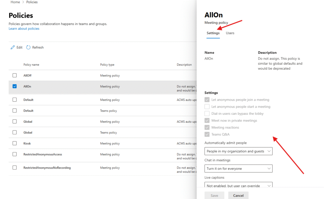The height and width of the screenshot is (199, 324).
Task: Select the Kiosk policy checkbox
Action: coord(15,143)
